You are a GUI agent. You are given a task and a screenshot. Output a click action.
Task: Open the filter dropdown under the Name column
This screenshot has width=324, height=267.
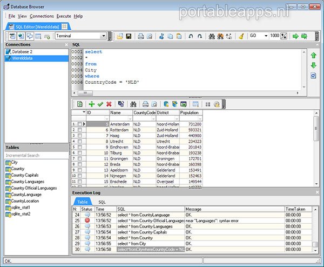pos(130,118)
